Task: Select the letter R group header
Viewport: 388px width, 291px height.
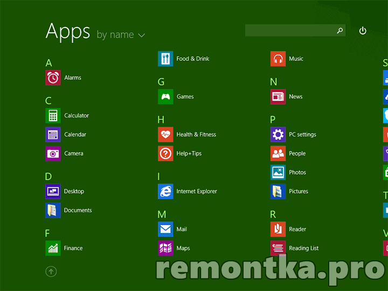Action: [273, 214]
